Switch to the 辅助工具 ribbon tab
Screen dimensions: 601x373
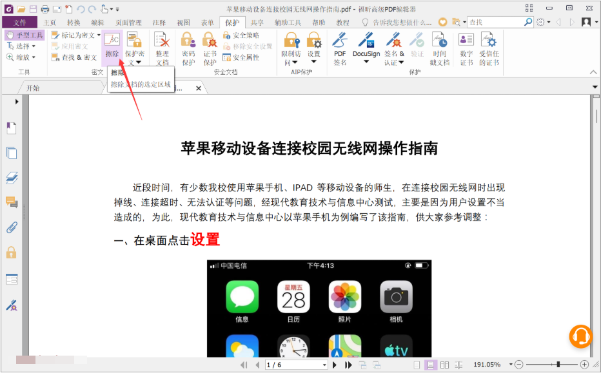pyautogui.click(x=288, y=23)
